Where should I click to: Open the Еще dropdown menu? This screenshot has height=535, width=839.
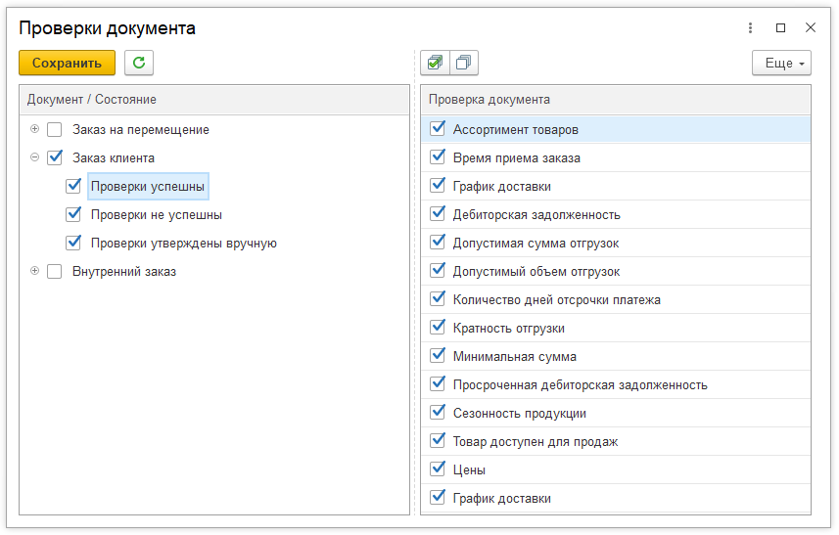[781, 63]
